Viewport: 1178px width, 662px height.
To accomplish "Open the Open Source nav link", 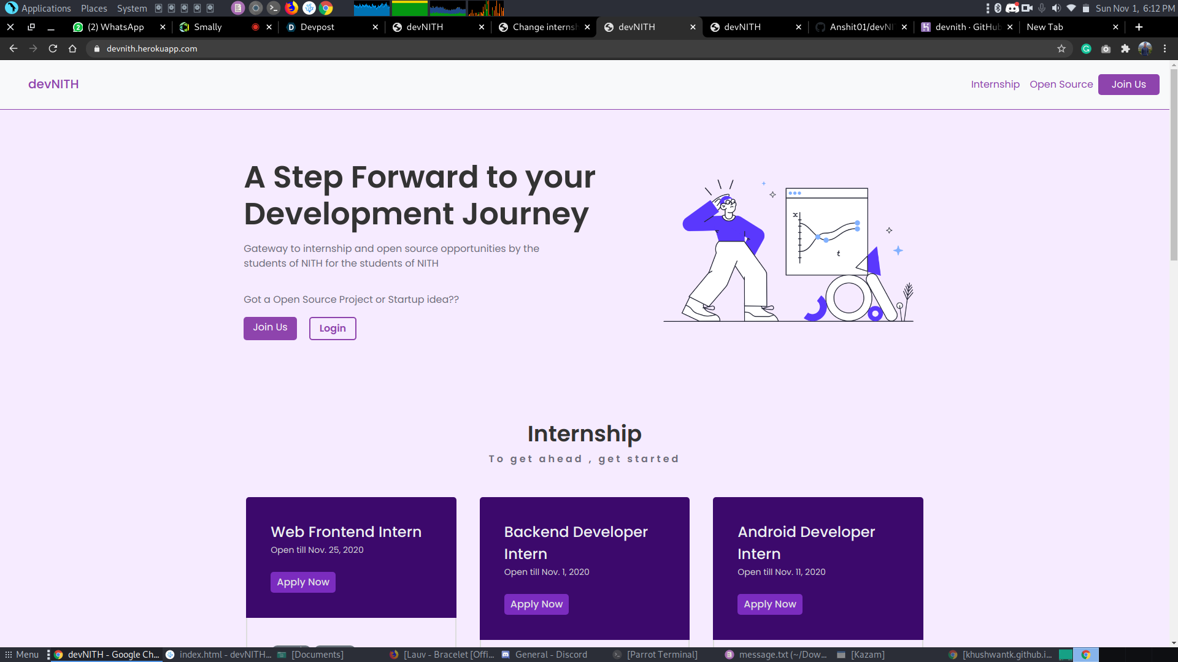I will [1061, 85].
